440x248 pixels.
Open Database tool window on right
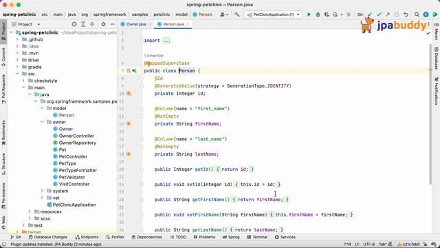coord(437,58)
